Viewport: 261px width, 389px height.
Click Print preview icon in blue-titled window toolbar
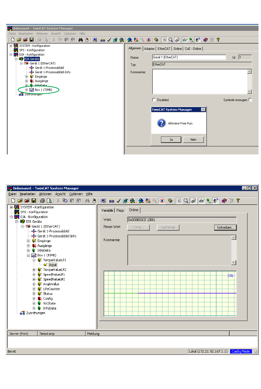pyautogui.click(x=49, y=201)
